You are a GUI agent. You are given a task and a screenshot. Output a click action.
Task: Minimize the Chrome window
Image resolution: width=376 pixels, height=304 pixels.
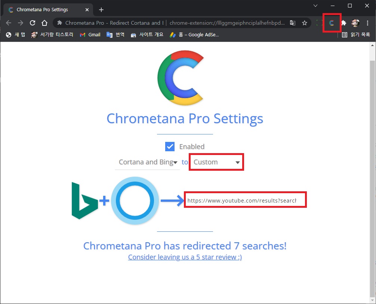[x=333, y=6]
